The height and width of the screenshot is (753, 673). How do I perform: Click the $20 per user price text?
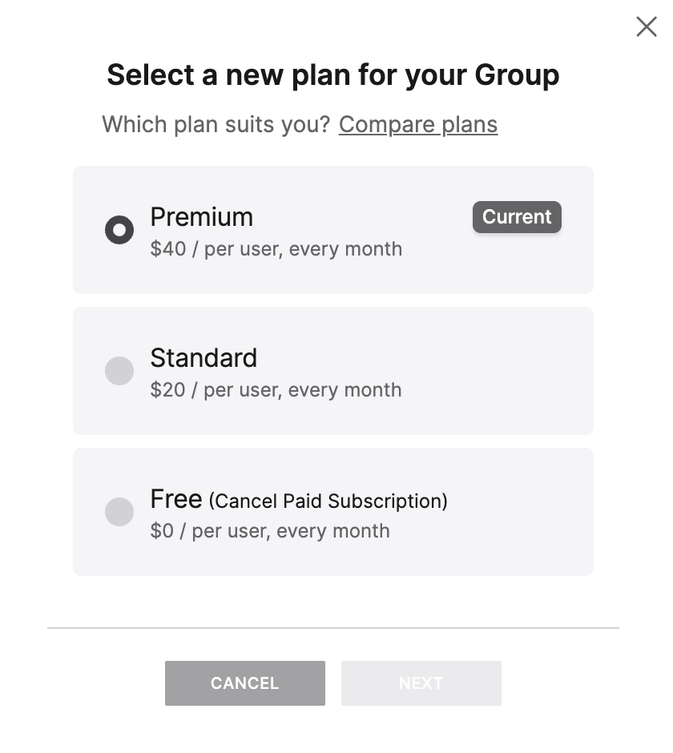point(276,390)
